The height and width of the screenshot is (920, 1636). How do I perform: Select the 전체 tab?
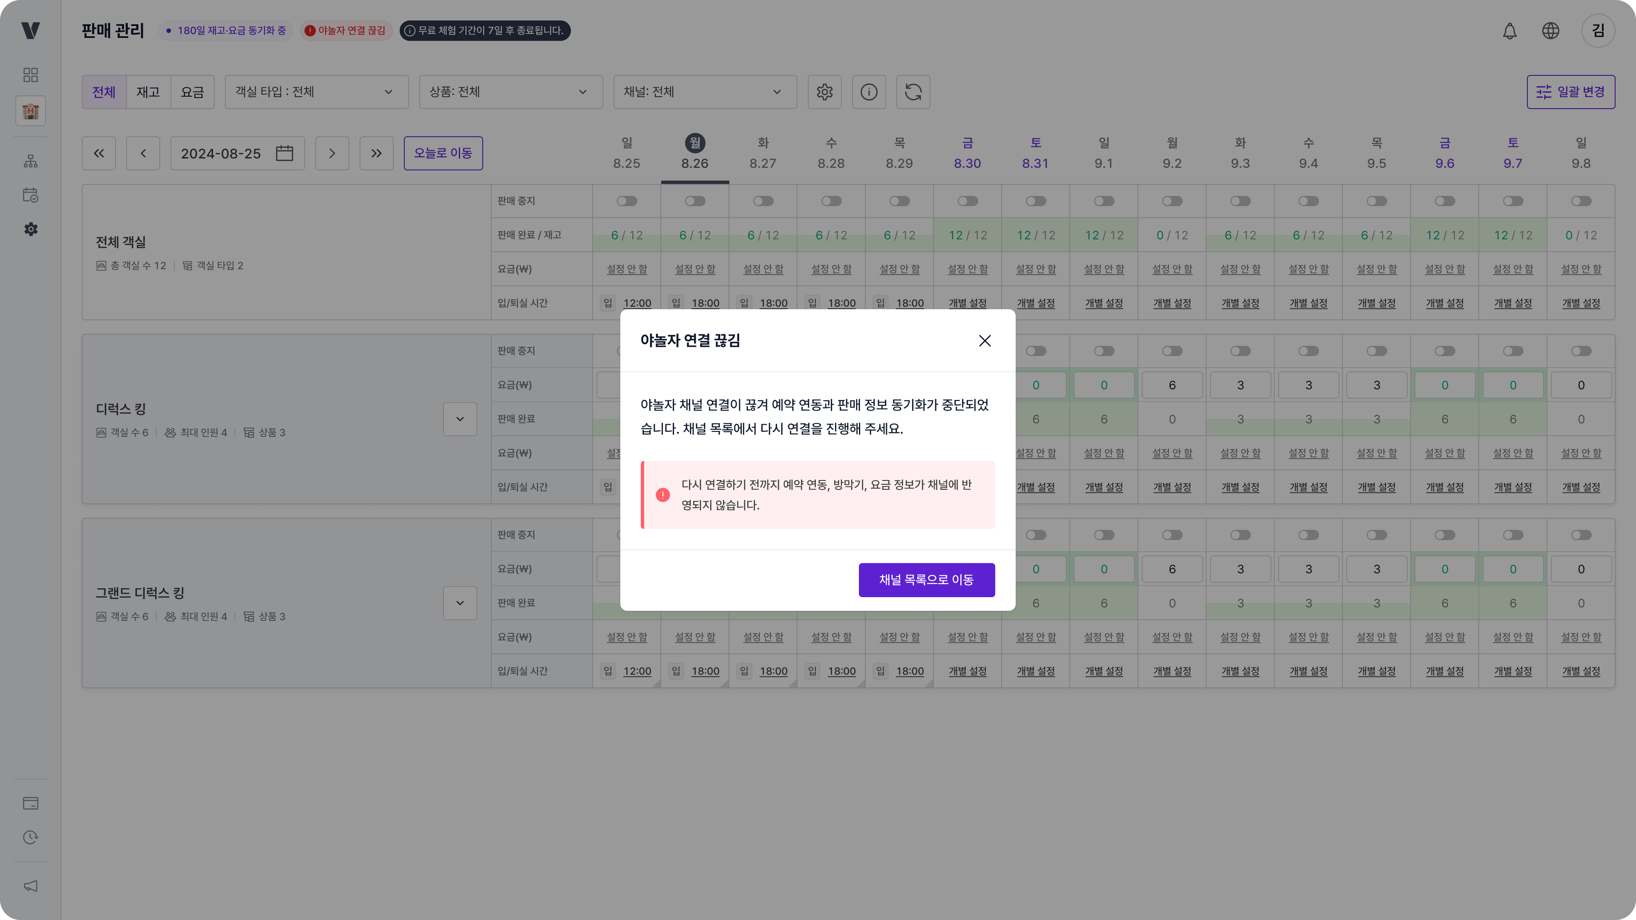104,92
